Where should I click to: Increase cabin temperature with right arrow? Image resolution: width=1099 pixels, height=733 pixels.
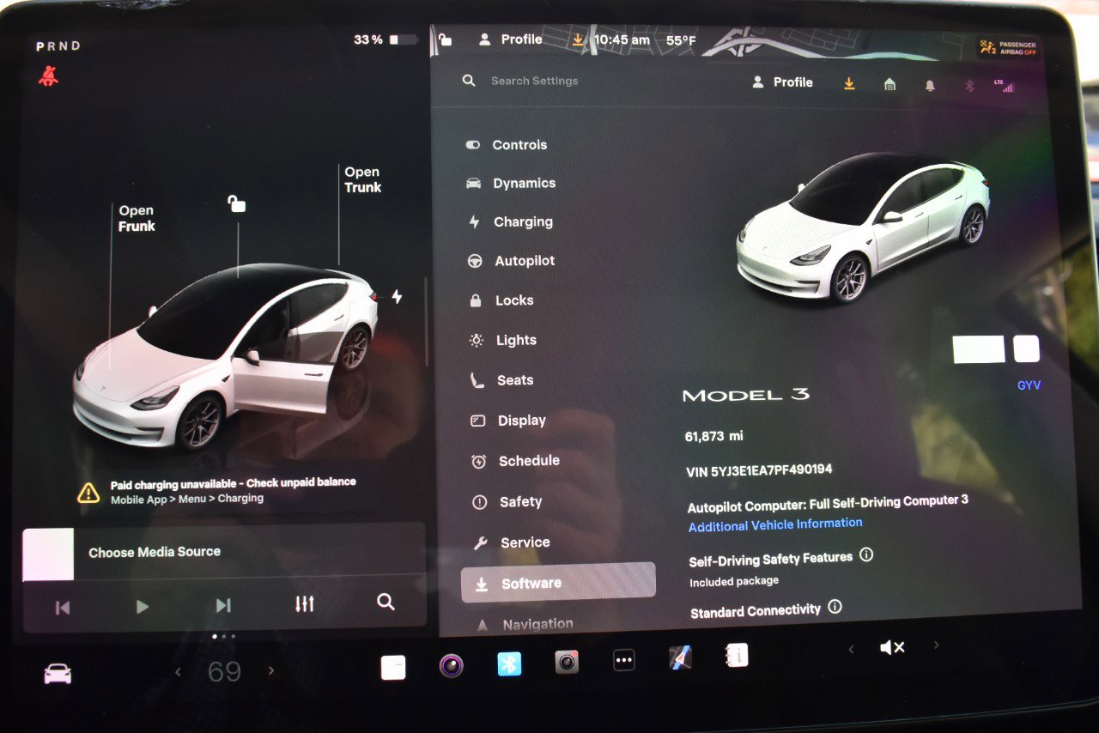click(271, 670)
